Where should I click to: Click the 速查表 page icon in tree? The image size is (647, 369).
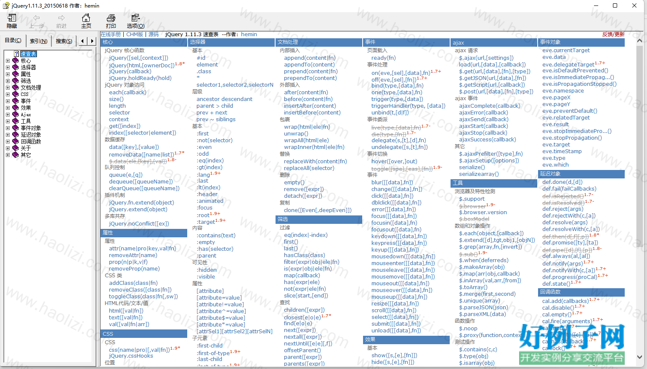tap(16, 54)
